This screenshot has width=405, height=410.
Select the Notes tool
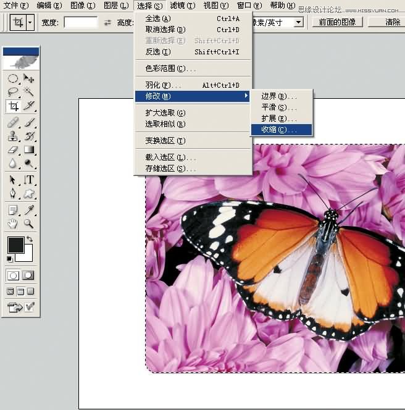pos(13,210)
